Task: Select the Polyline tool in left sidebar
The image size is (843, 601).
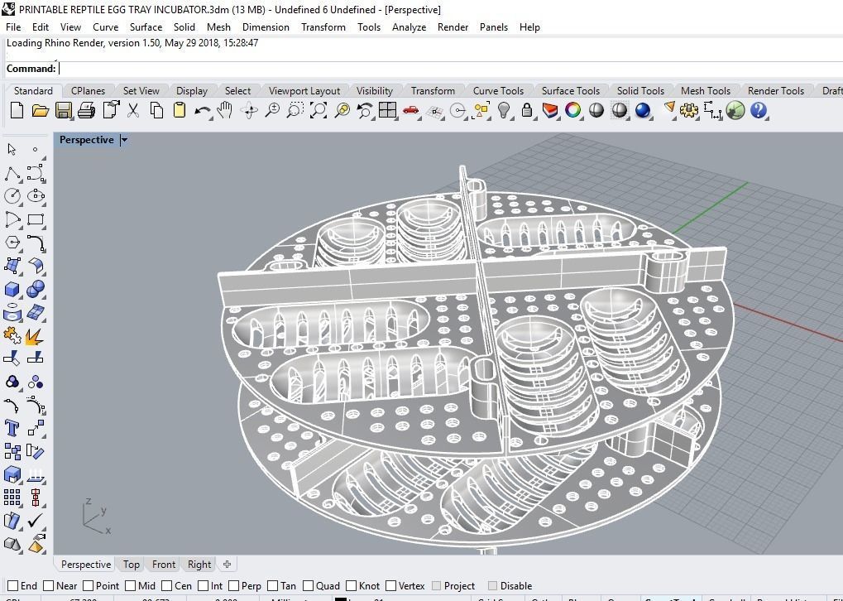Action: (x=12, y=173)
